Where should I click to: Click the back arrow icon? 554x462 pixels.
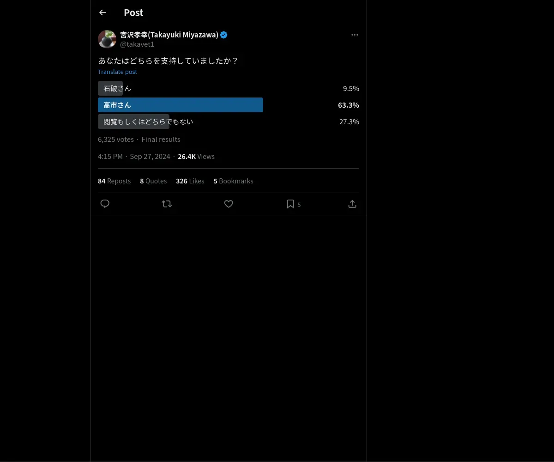click(102, 13)
